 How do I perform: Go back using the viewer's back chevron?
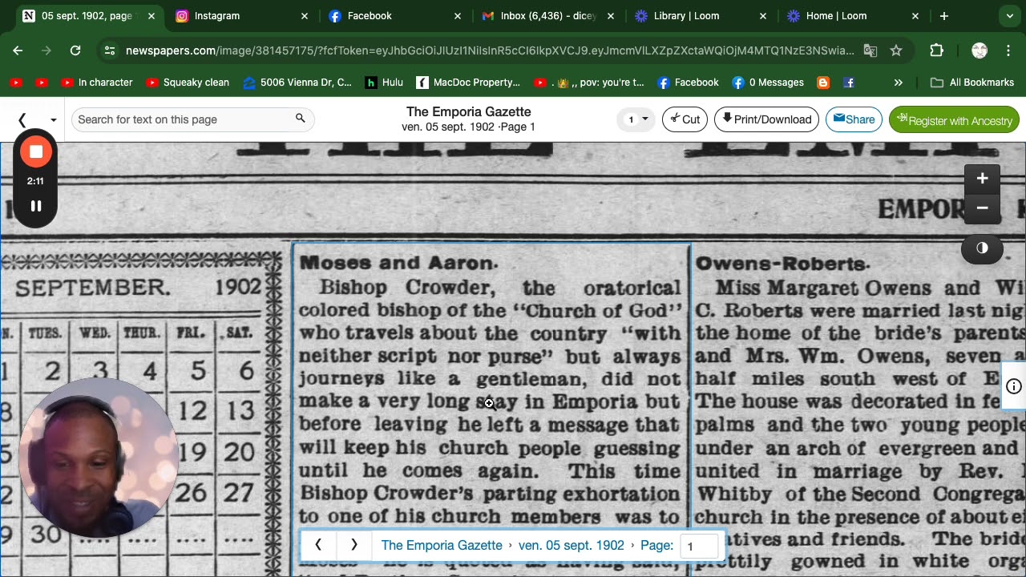point(22,120)
